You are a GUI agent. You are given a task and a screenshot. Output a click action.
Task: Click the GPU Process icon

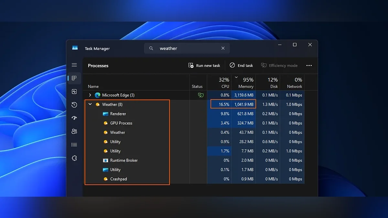(x=105, y=123)
